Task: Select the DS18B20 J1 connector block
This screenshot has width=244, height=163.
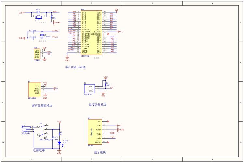Action: tap(89, 89)
